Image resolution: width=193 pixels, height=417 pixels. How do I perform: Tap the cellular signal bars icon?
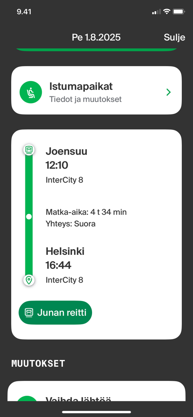coord(156,12)
